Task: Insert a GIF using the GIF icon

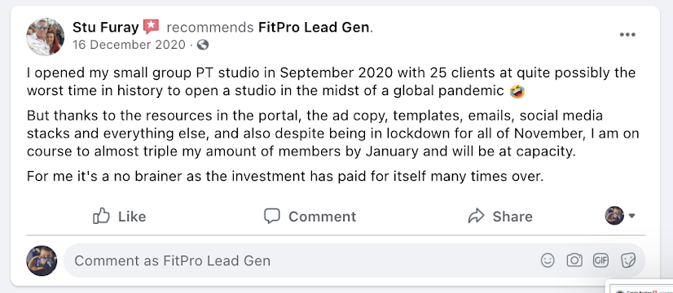Action: 600,260
